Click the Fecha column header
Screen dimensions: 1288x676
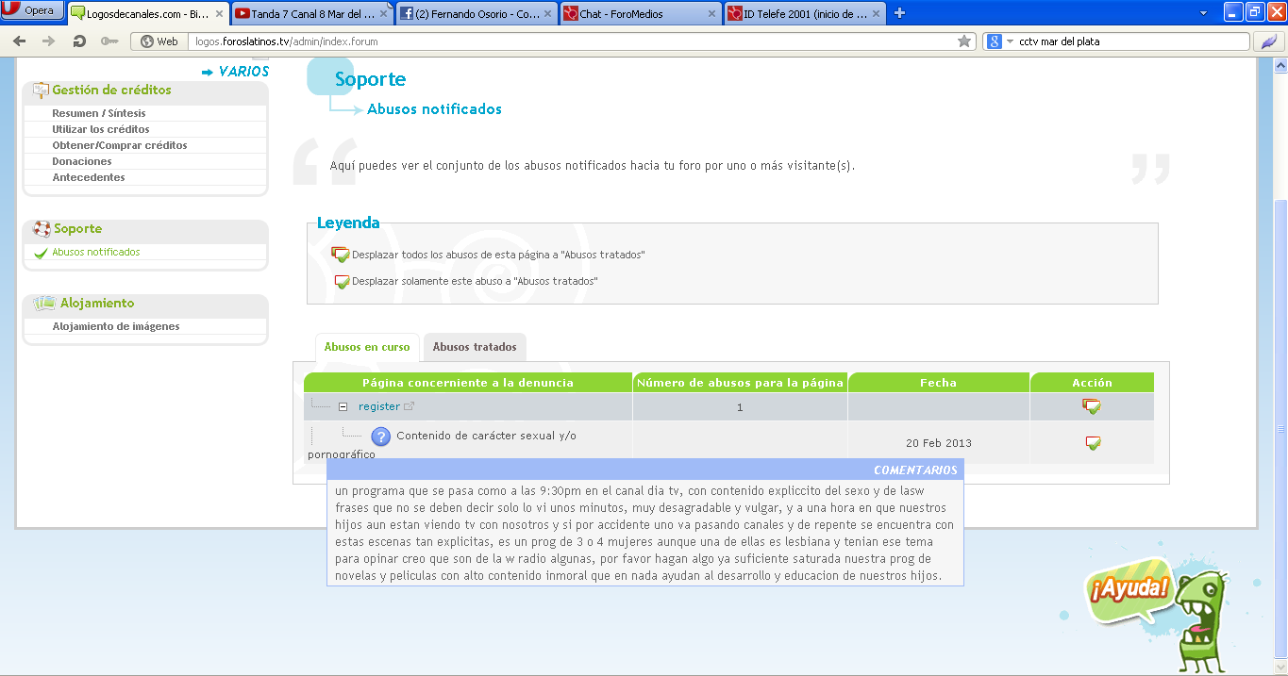938,383
